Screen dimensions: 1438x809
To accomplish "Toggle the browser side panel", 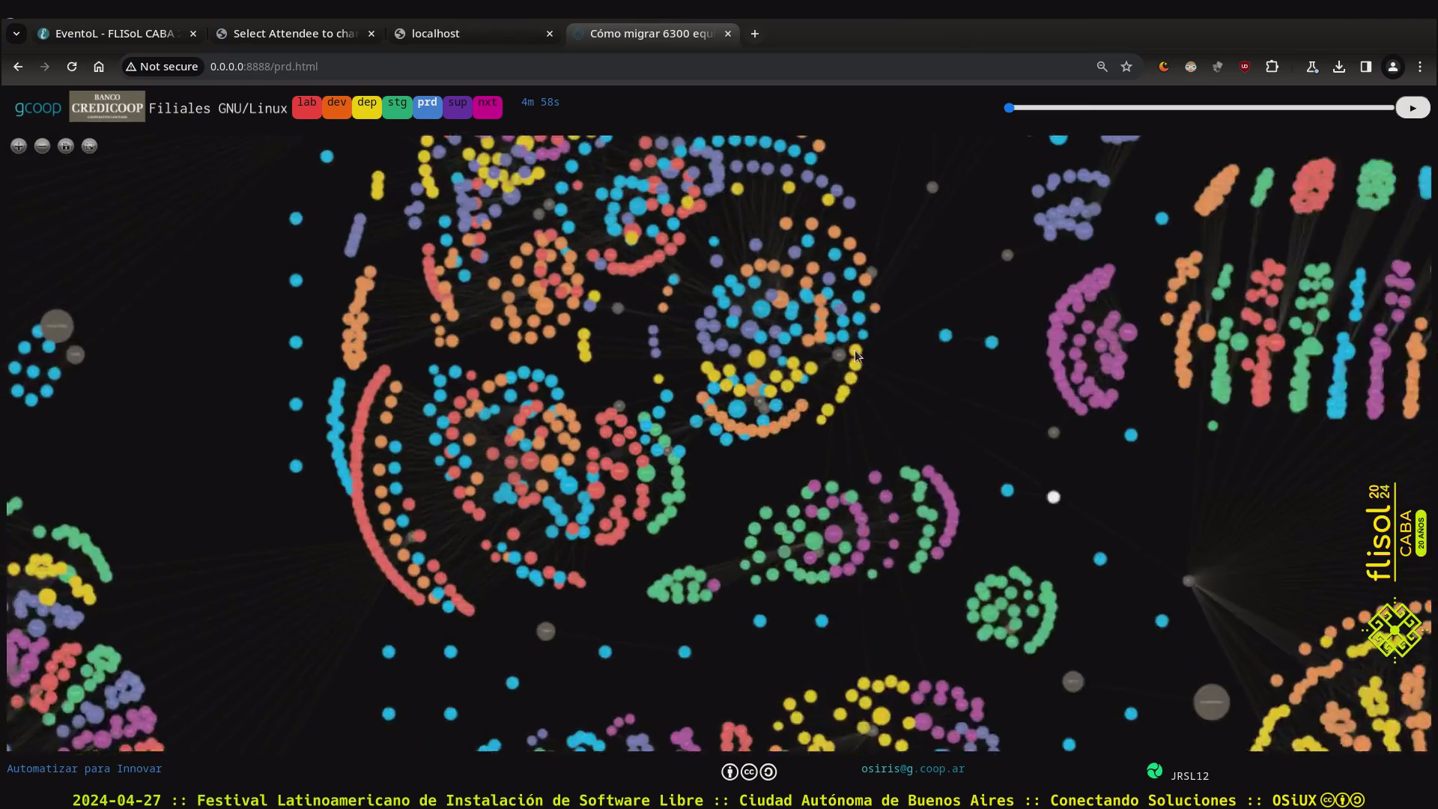I will [x=1366, y=67].
